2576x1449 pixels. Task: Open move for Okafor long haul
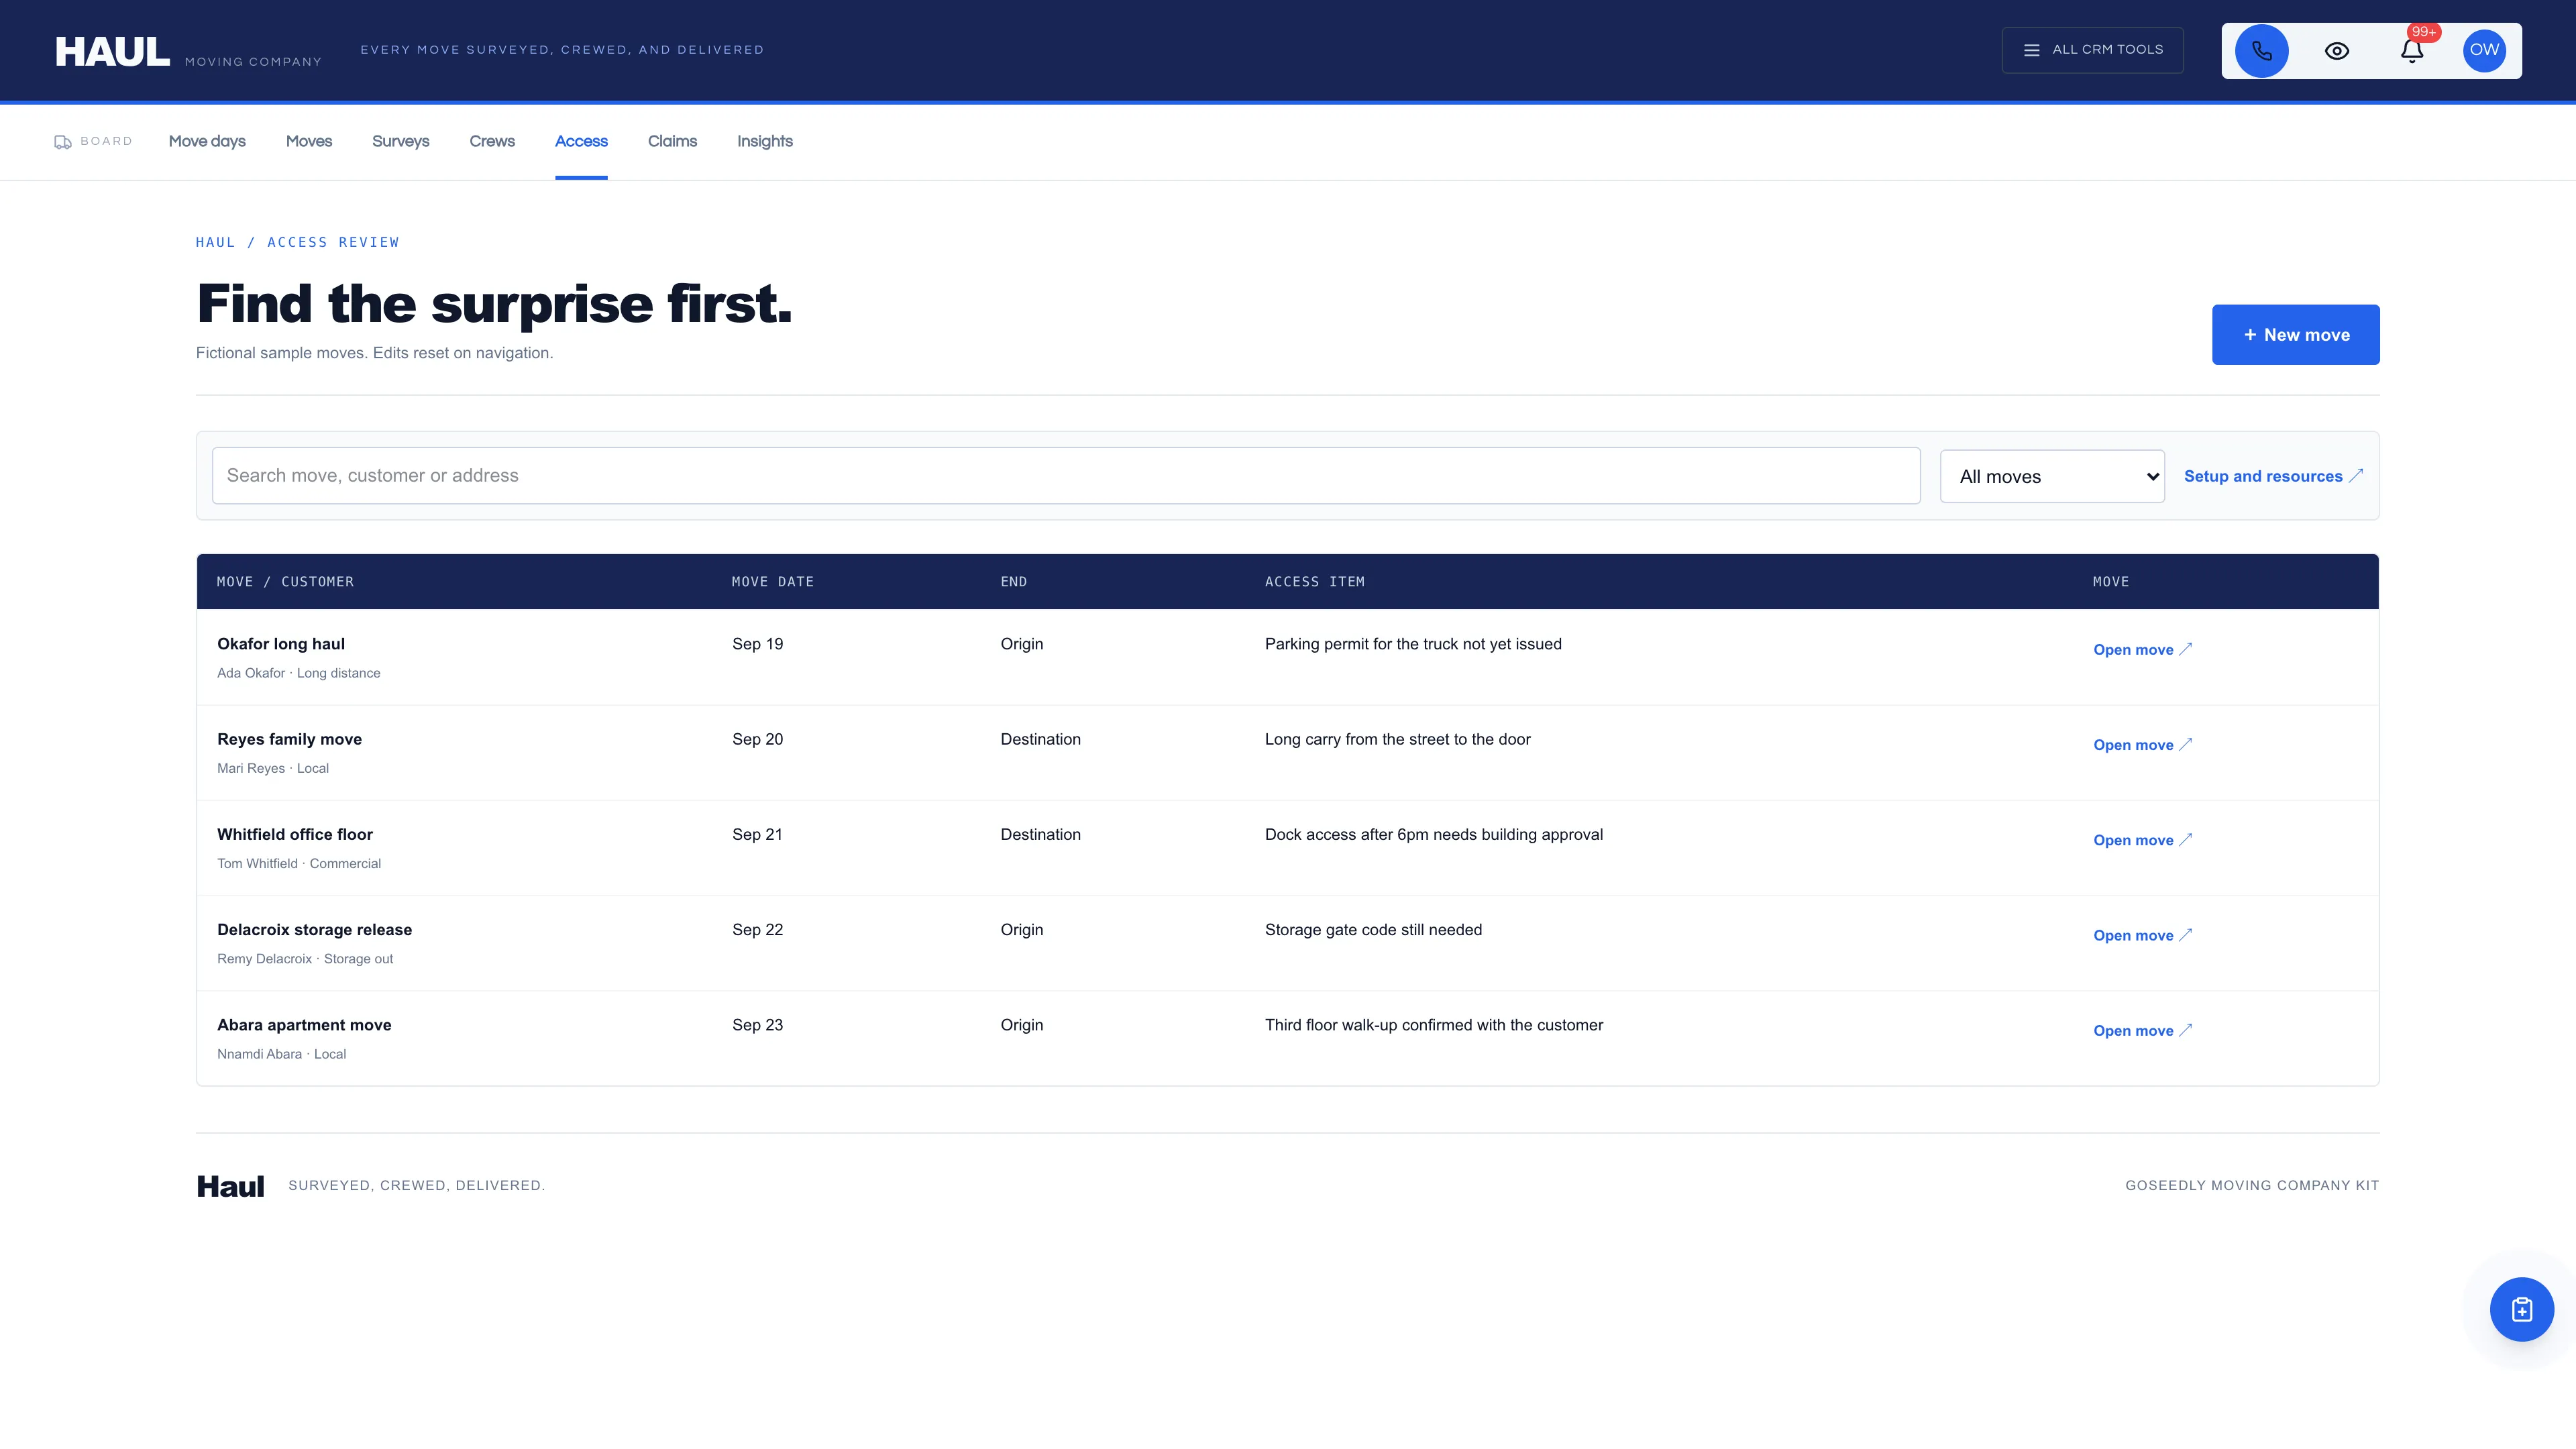[2142, 650]
